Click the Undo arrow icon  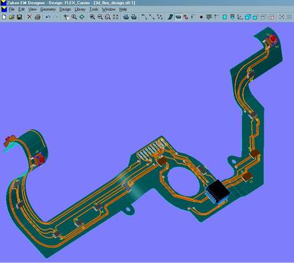(47, 17)
